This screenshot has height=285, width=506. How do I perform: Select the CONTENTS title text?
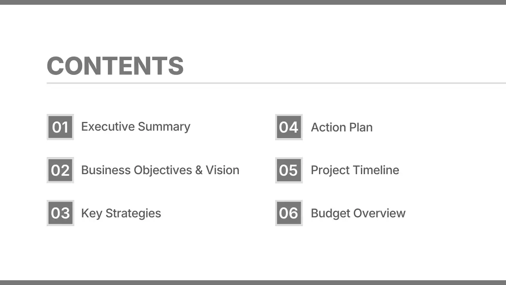115,66
